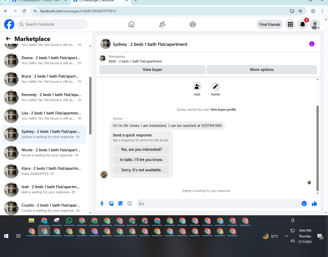Bookmark this page with the star icon

pos(300,11)
